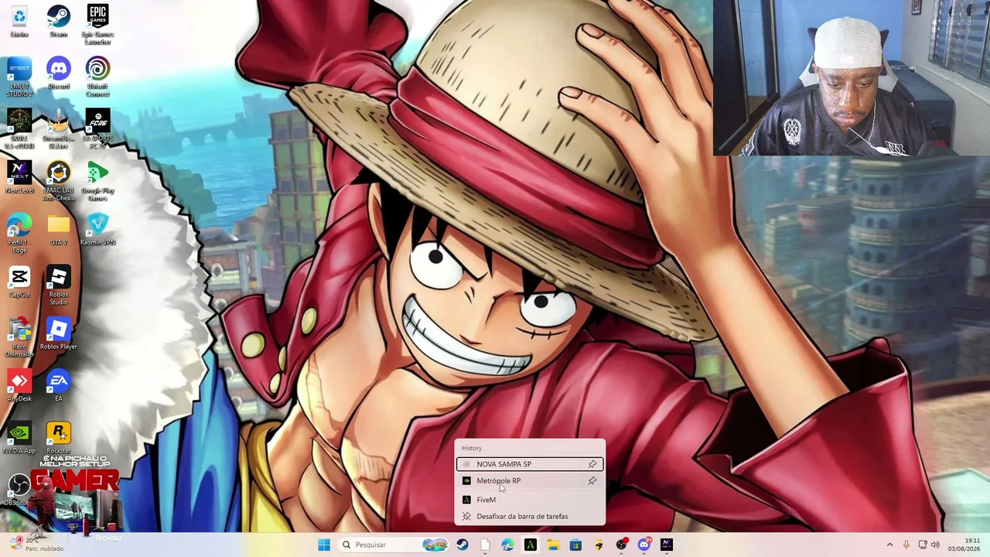The height and width of the screenshot is (557, 990).
Task: Click the microphone tray icon
Action: (x=906, y=545)
